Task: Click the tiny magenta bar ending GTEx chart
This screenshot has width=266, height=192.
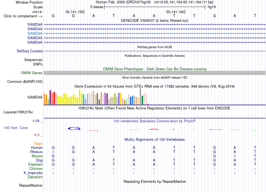Action: pos(148,104)
